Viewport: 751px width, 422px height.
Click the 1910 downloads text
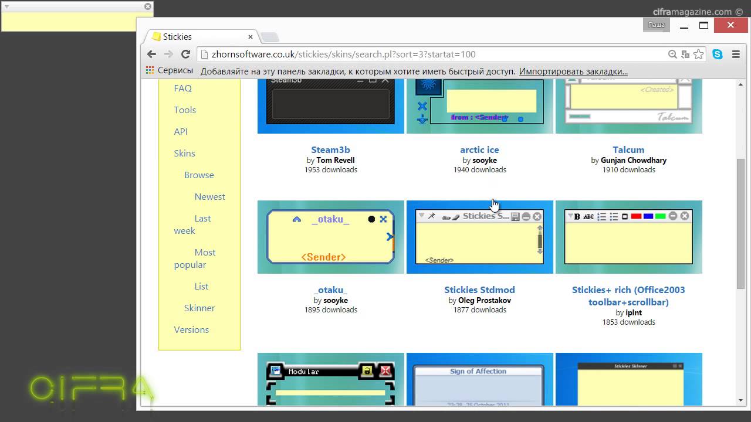(629, 169)
